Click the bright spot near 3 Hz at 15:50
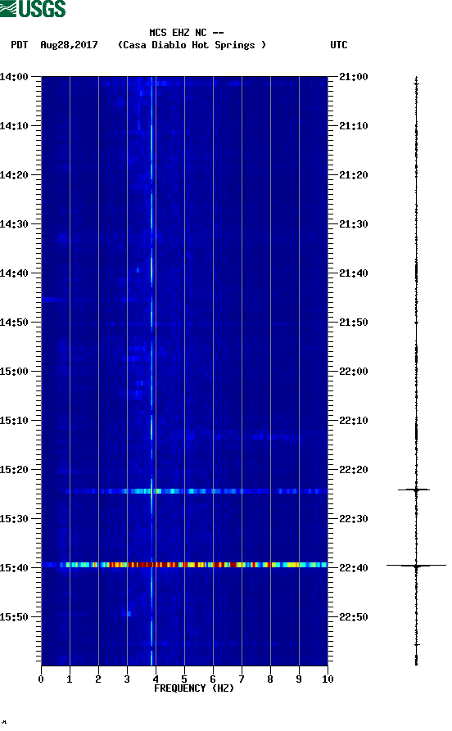Image resolution: width=452 pixels, height=731 pixels. (x=129, y=613)
